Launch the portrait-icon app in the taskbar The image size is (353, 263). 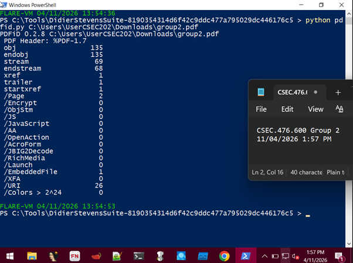coord(53,256)
